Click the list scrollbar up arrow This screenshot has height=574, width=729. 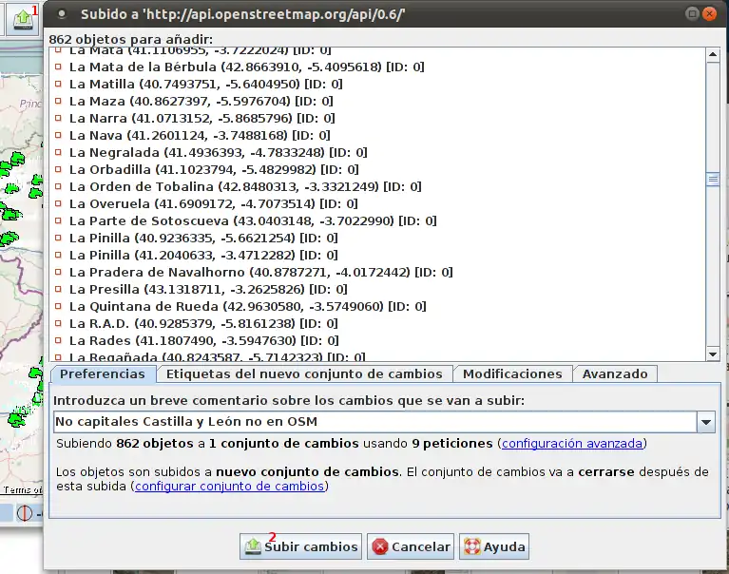point(713,54)
